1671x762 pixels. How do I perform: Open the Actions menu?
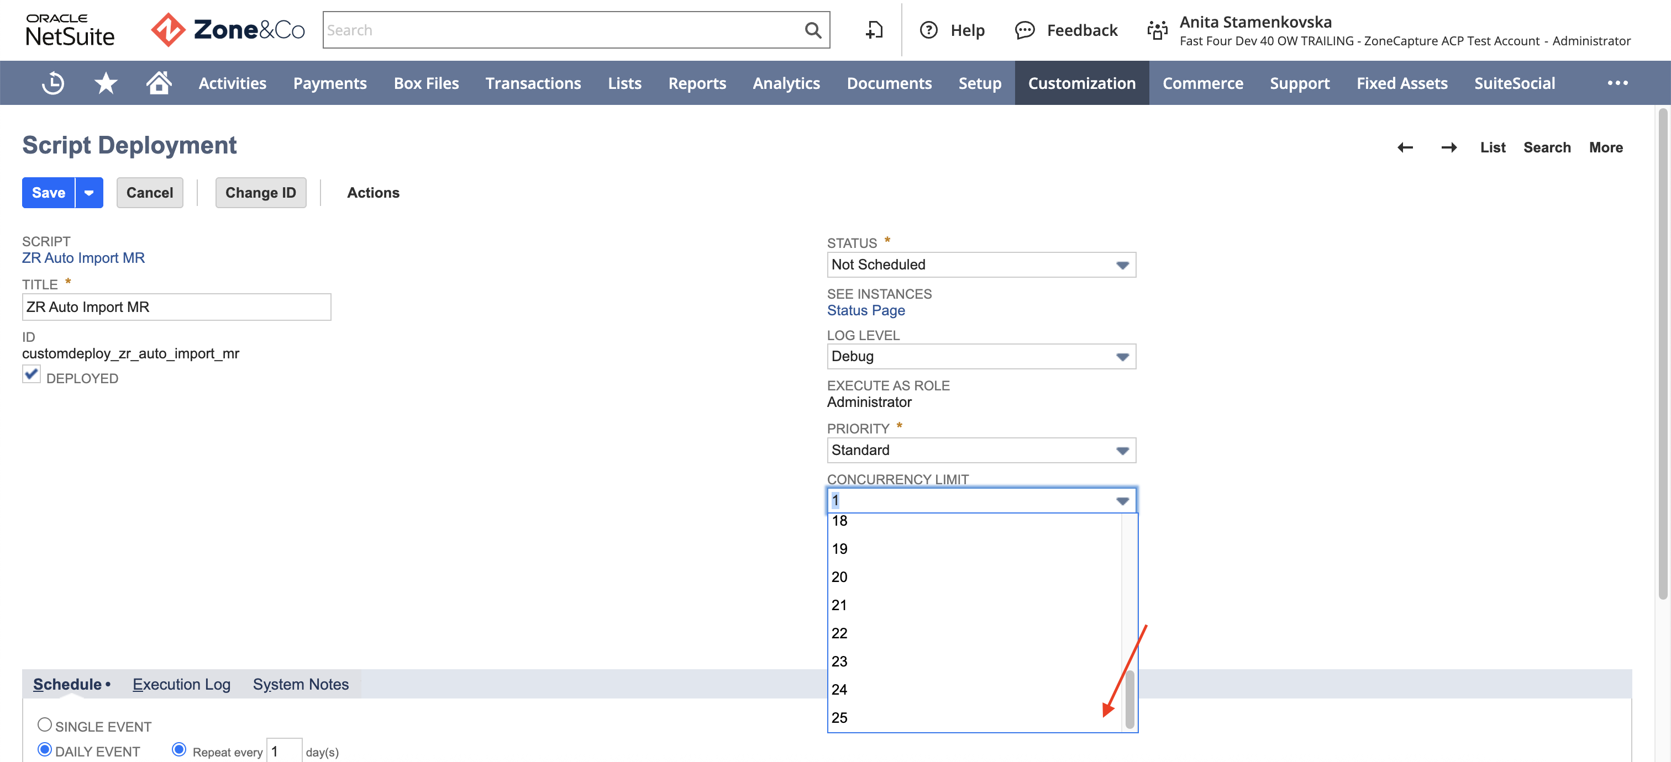(373, 193)
